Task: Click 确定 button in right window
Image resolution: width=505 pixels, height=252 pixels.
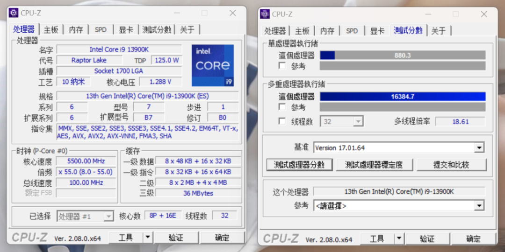Action: click(473, 239)
